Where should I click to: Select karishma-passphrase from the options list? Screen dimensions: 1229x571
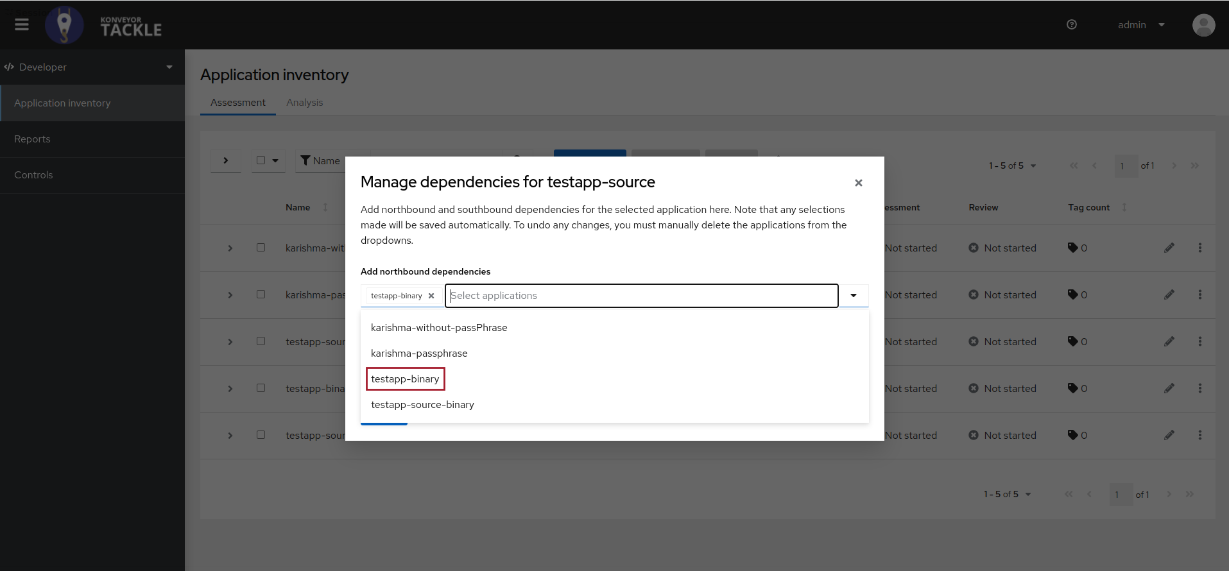tap(419, 354)
